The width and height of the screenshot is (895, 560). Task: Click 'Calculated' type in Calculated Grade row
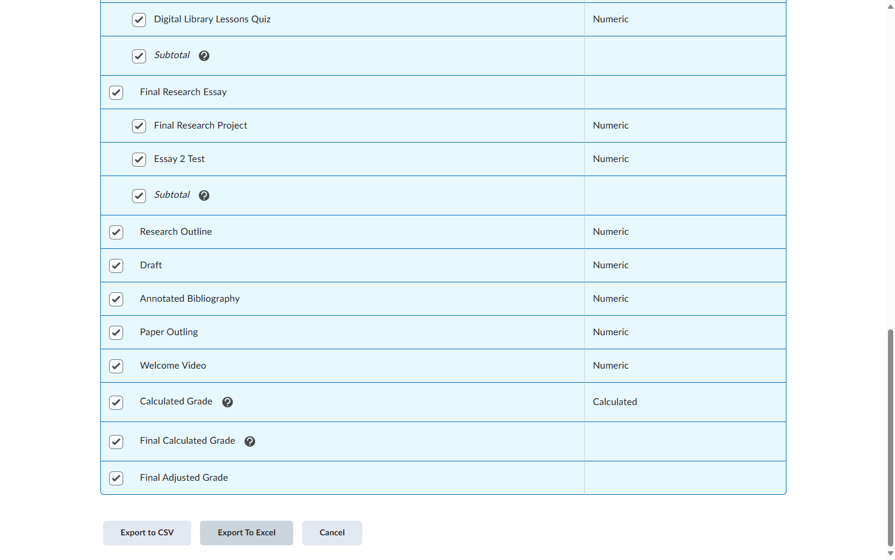[x=615, y=402]
